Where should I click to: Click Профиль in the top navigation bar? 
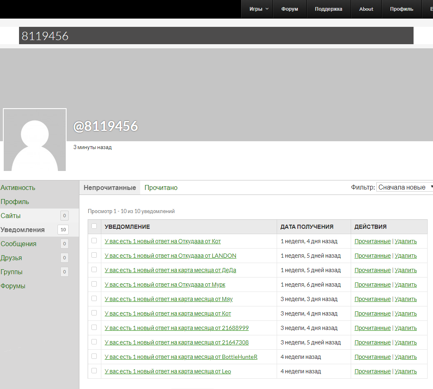click(401, 9)
